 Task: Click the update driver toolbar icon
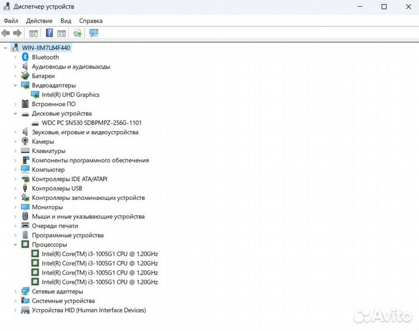click(x=78, y=33)
